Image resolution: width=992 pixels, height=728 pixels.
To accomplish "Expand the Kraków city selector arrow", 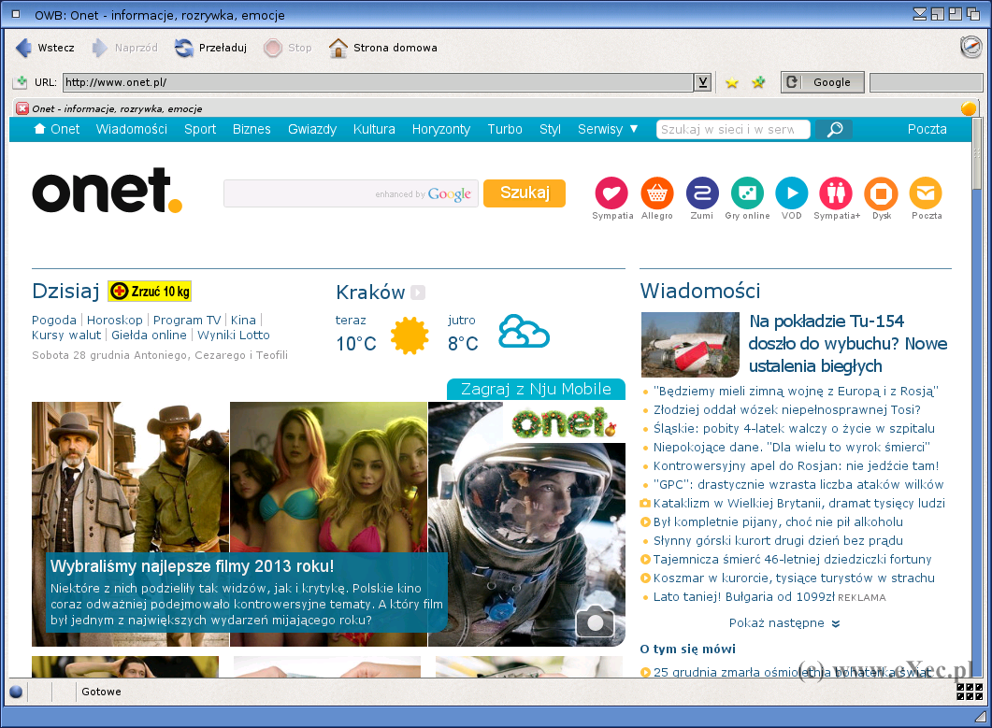I will tap(418, 293).
